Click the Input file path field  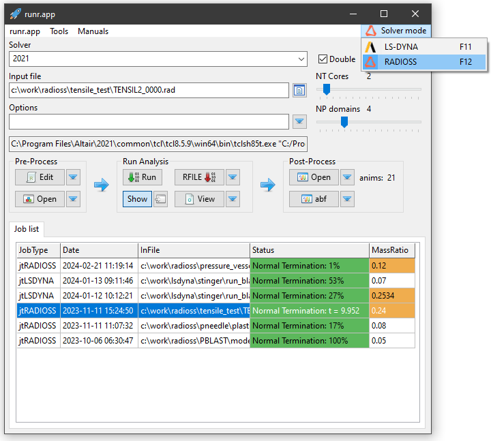point(149,90)
